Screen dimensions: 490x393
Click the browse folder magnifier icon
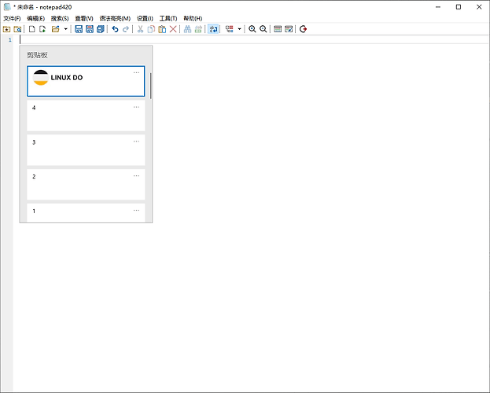17,29
